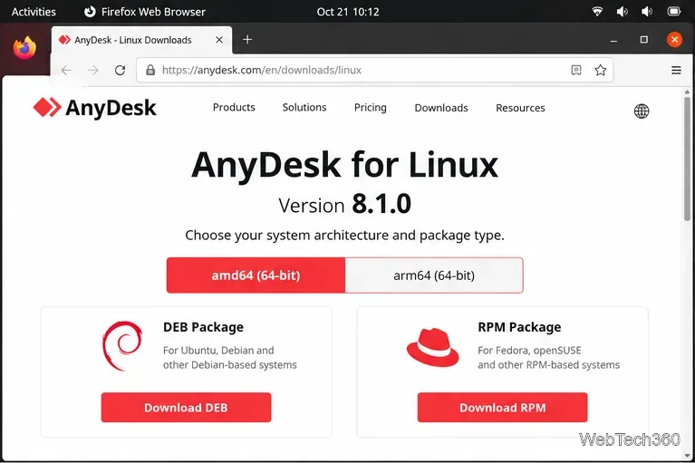695x463 pixels.
Task: Open the Products menu
Action: 234,107
